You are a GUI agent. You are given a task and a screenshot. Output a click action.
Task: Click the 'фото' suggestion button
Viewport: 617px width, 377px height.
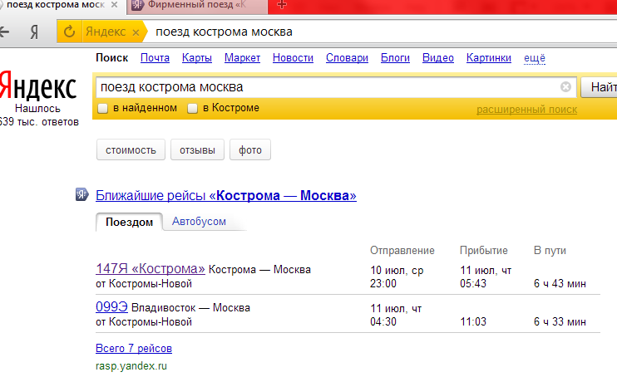tap(250, 149)
